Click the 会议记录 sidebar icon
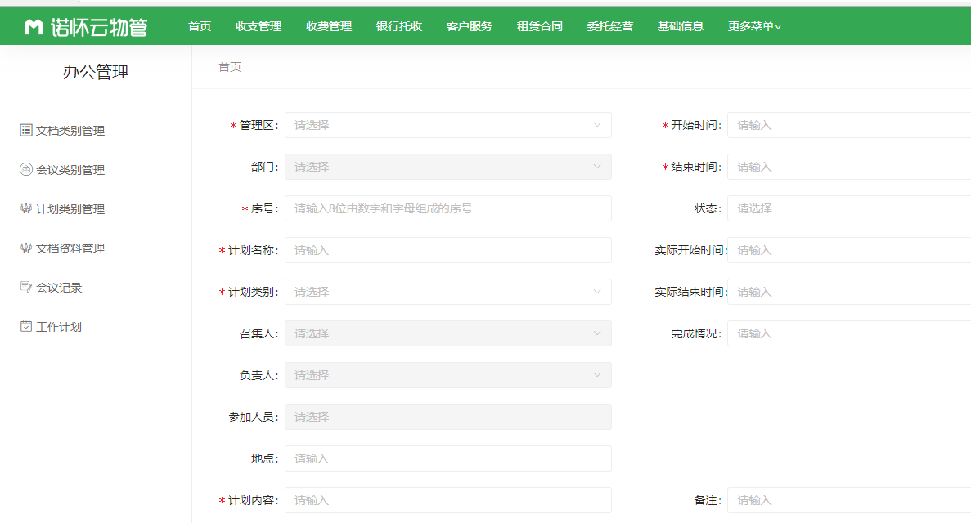Viewport: 971px width, 523px height. (x=26, y=287)
